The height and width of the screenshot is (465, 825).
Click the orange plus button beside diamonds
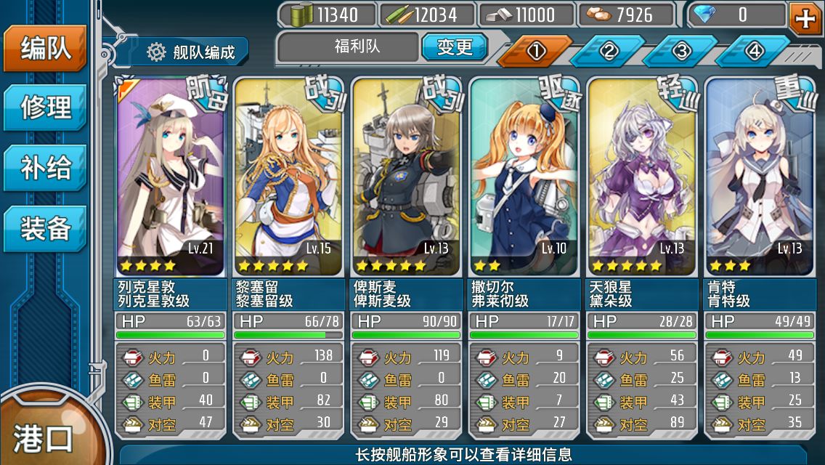[805, 19]
